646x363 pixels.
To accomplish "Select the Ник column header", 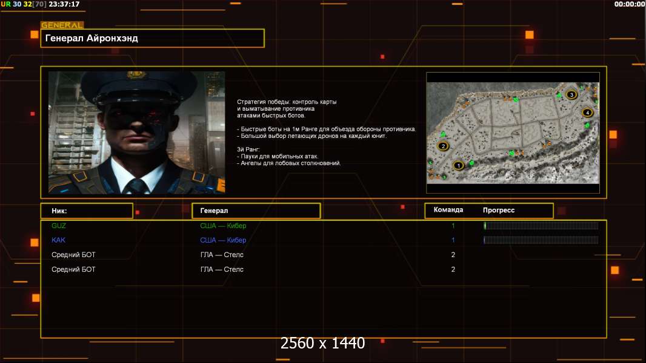I will click(87, 211).
